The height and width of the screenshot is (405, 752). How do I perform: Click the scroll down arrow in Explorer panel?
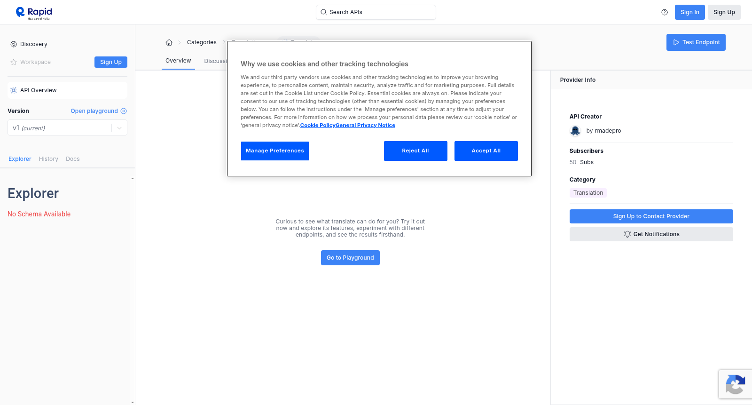pos(133,402)
